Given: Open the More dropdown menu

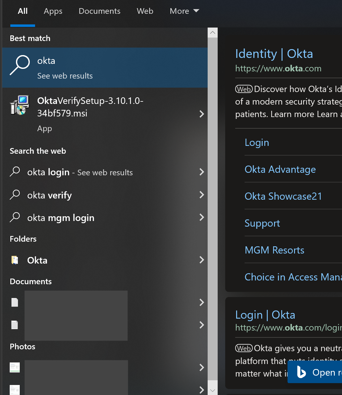Looking at the screenshot, I should [x=184, y=11].
